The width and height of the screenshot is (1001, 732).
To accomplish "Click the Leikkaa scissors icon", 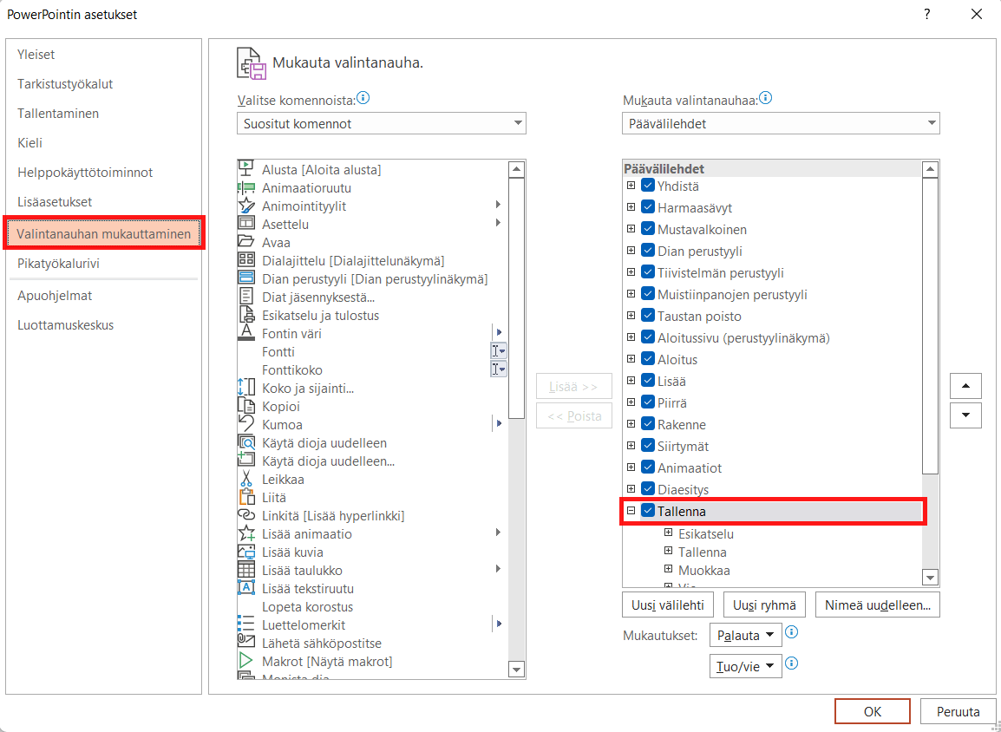I will pyautogui.click(x=246, y=479).
